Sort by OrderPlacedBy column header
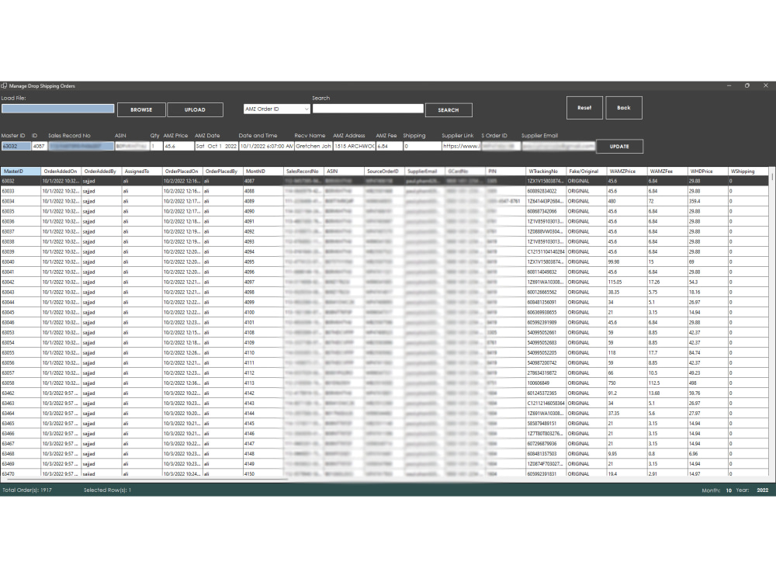The height and width of the screenshot is (582, 776). pos(223,171)
